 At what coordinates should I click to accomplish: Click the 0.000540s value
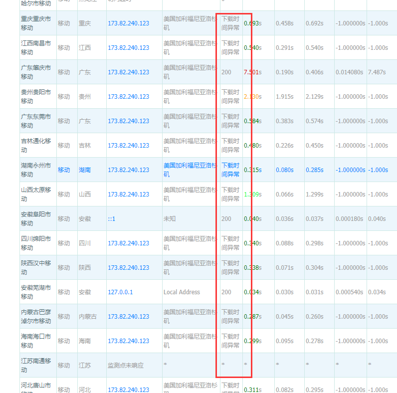coord(350,292)
